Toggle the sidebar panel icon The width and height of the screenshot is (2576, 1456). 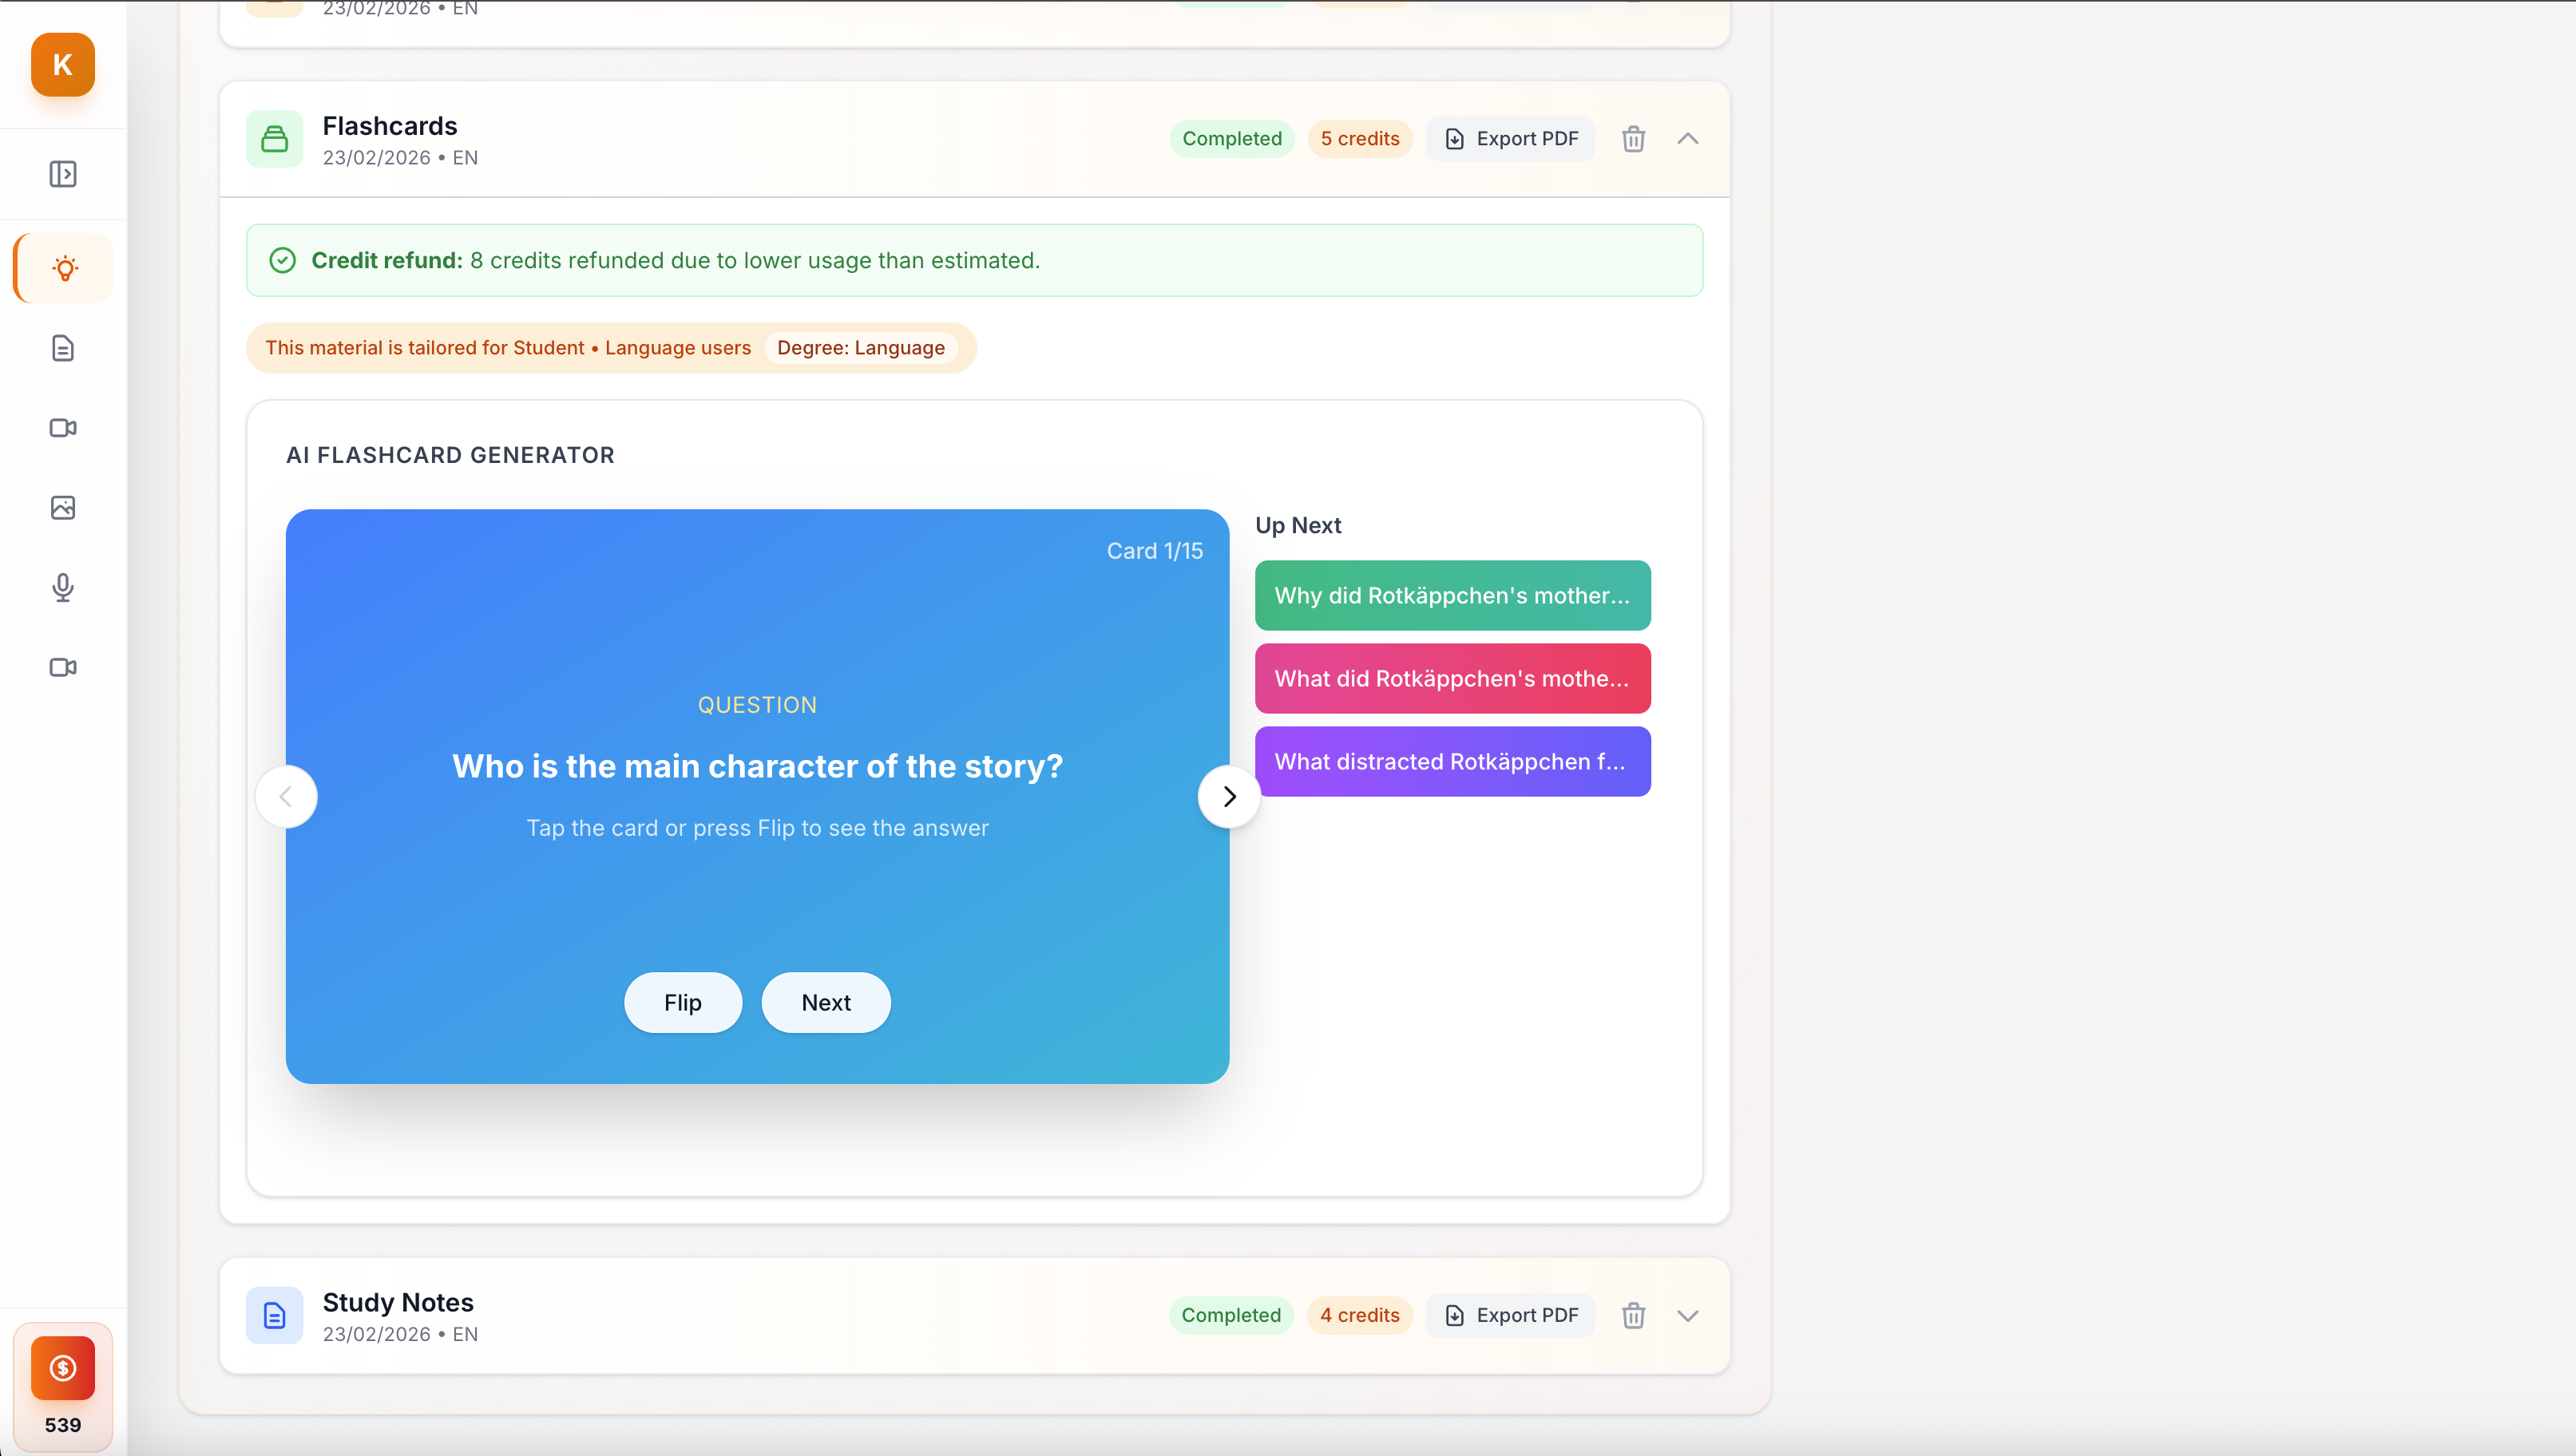tap(63, 173)
